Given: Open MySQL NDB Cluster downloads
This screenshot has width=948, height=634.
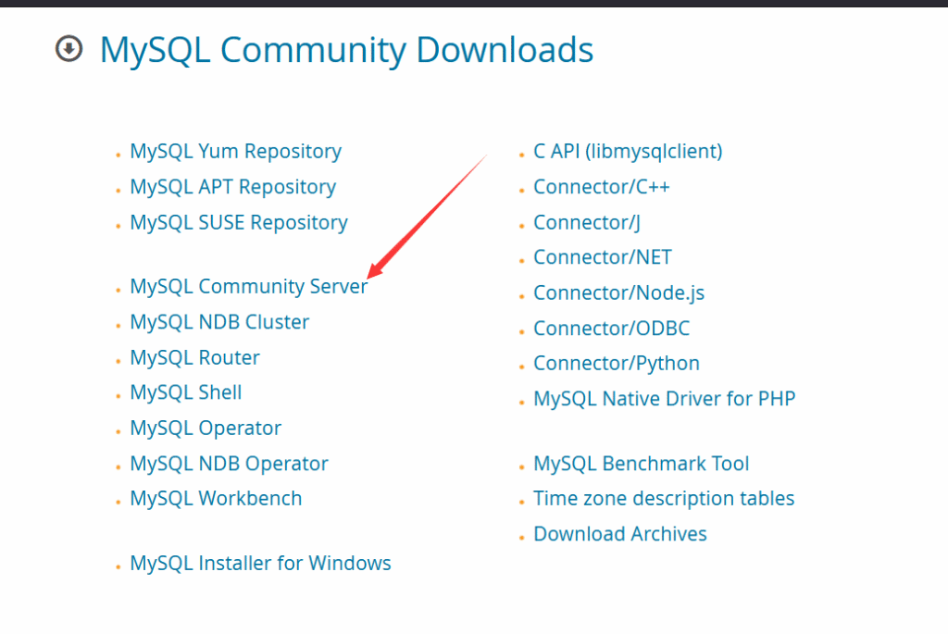Looking at the screenshot, I should pyautogui.click(x=219, y=322).
